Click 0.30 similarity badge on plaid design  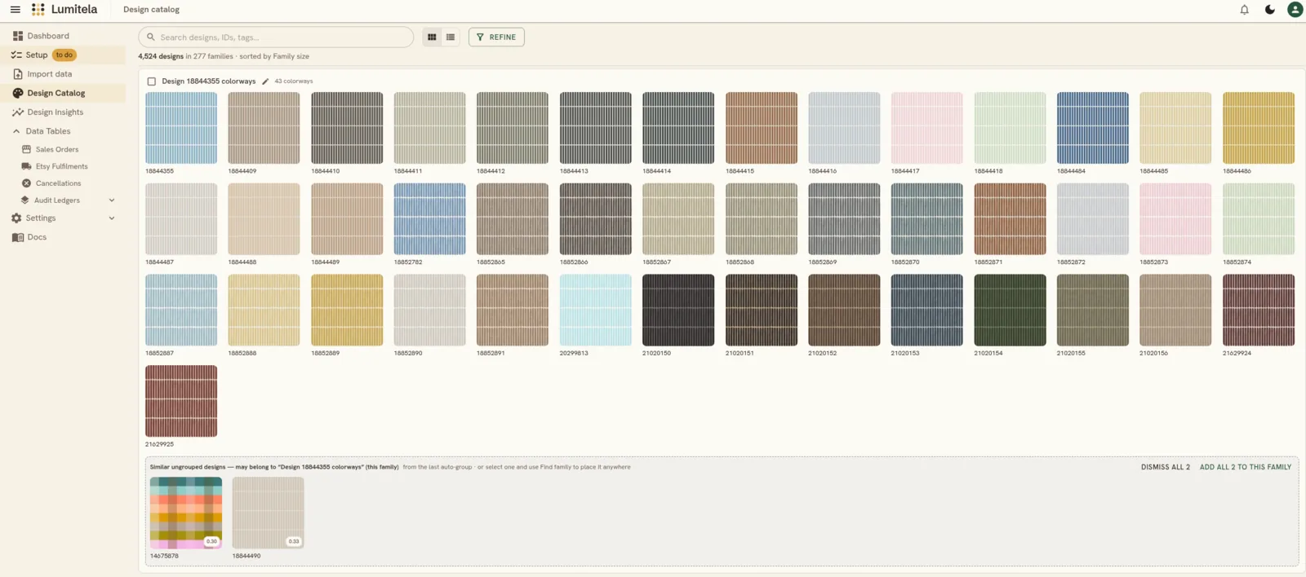coord(211,541)
